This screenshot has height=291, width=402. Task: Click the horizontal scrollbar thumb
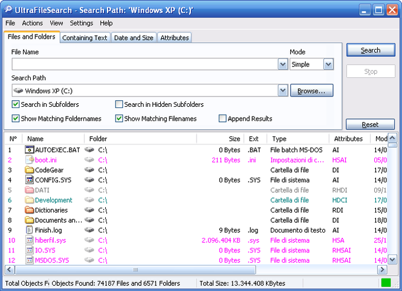135,269
